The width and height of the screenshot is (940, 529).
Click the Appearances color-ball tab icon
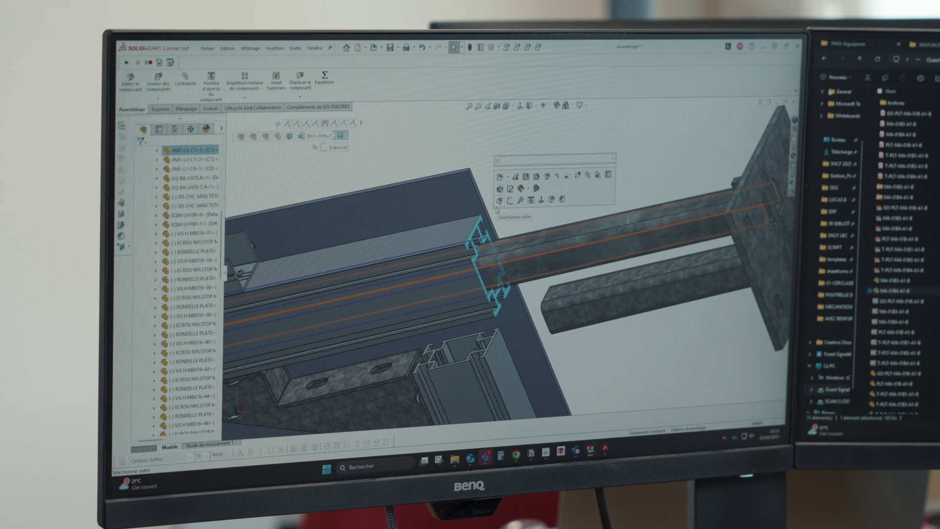click(x=206, y=129)
